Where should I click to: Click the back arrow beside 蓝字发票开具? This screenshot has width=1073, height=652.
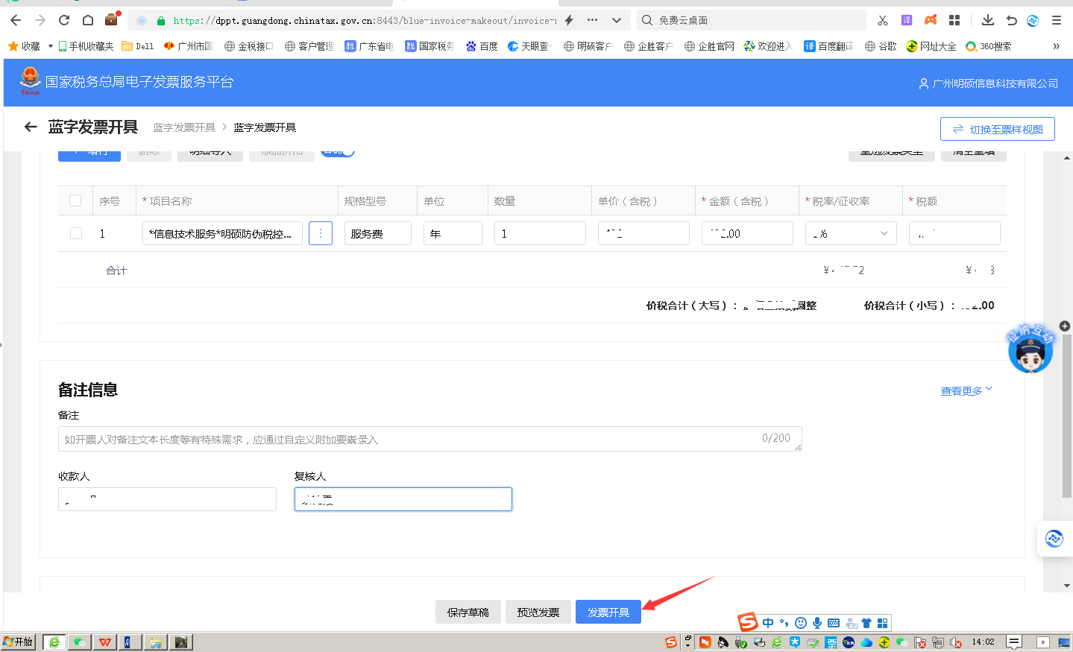[x=31, y=127]
